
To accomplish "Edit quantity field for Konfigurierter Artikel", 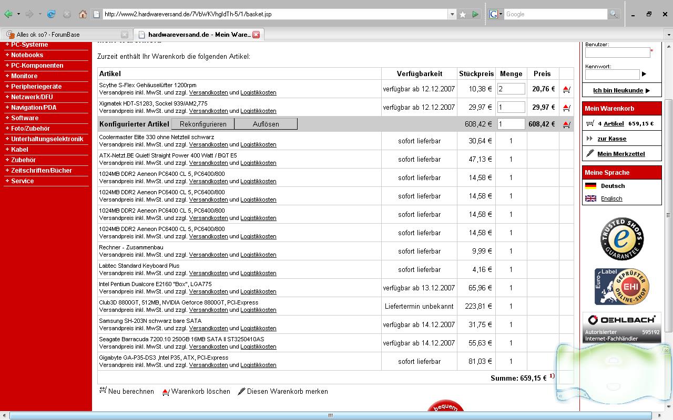I will (511, 124).
